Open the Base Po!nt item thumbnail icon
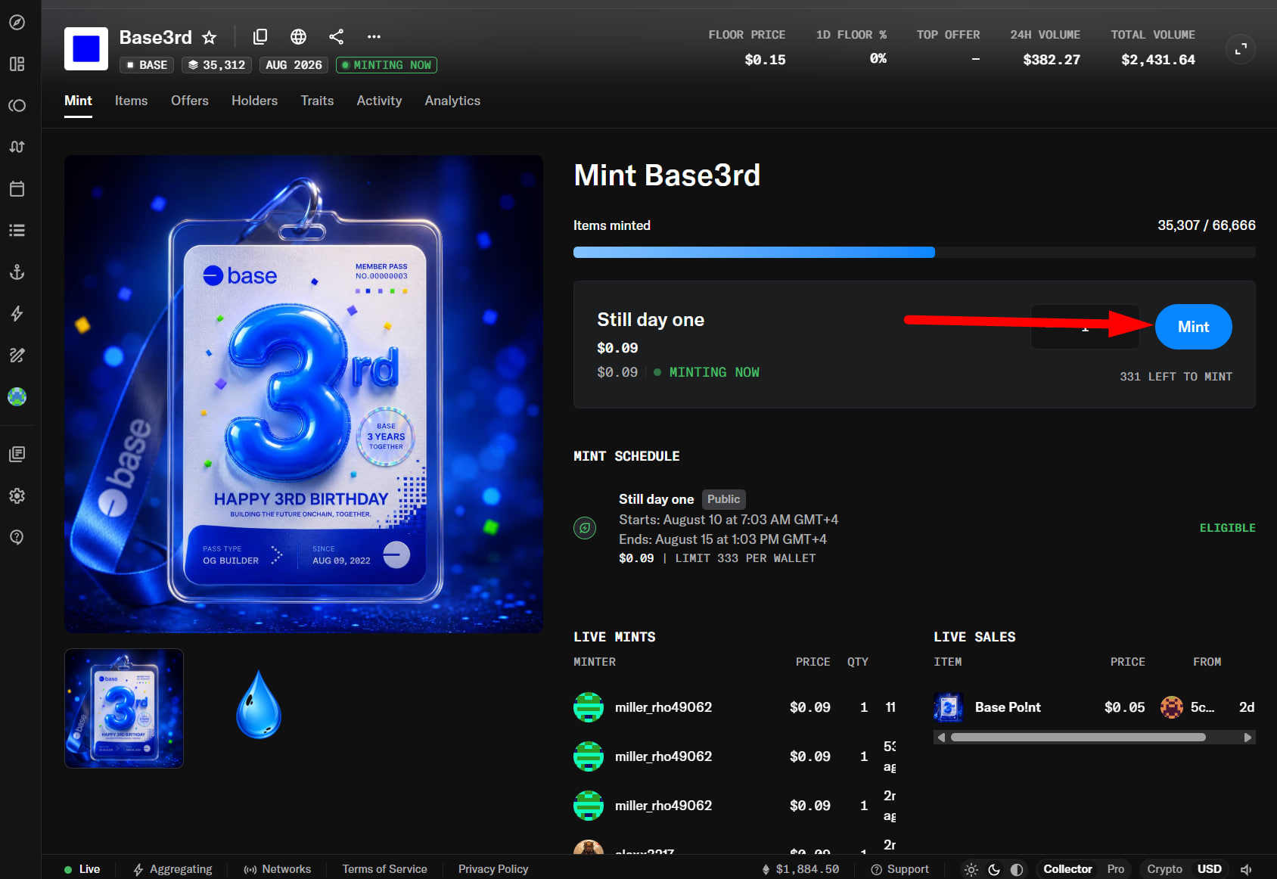Image resolution: width=1277 pixels, height=879 pixels. coord(948,707)
